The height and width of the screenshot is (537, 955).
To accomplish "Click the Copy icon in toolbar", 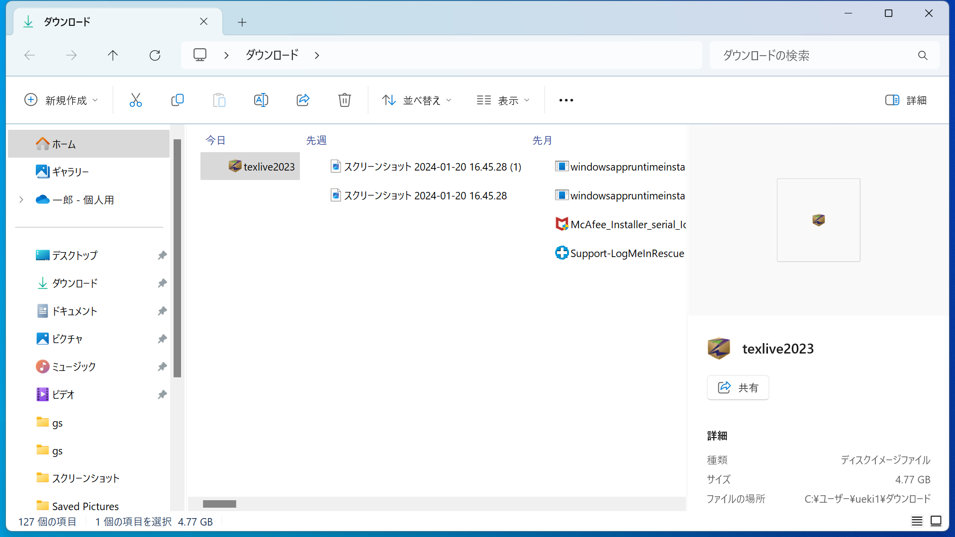I will tap(177, 100).
